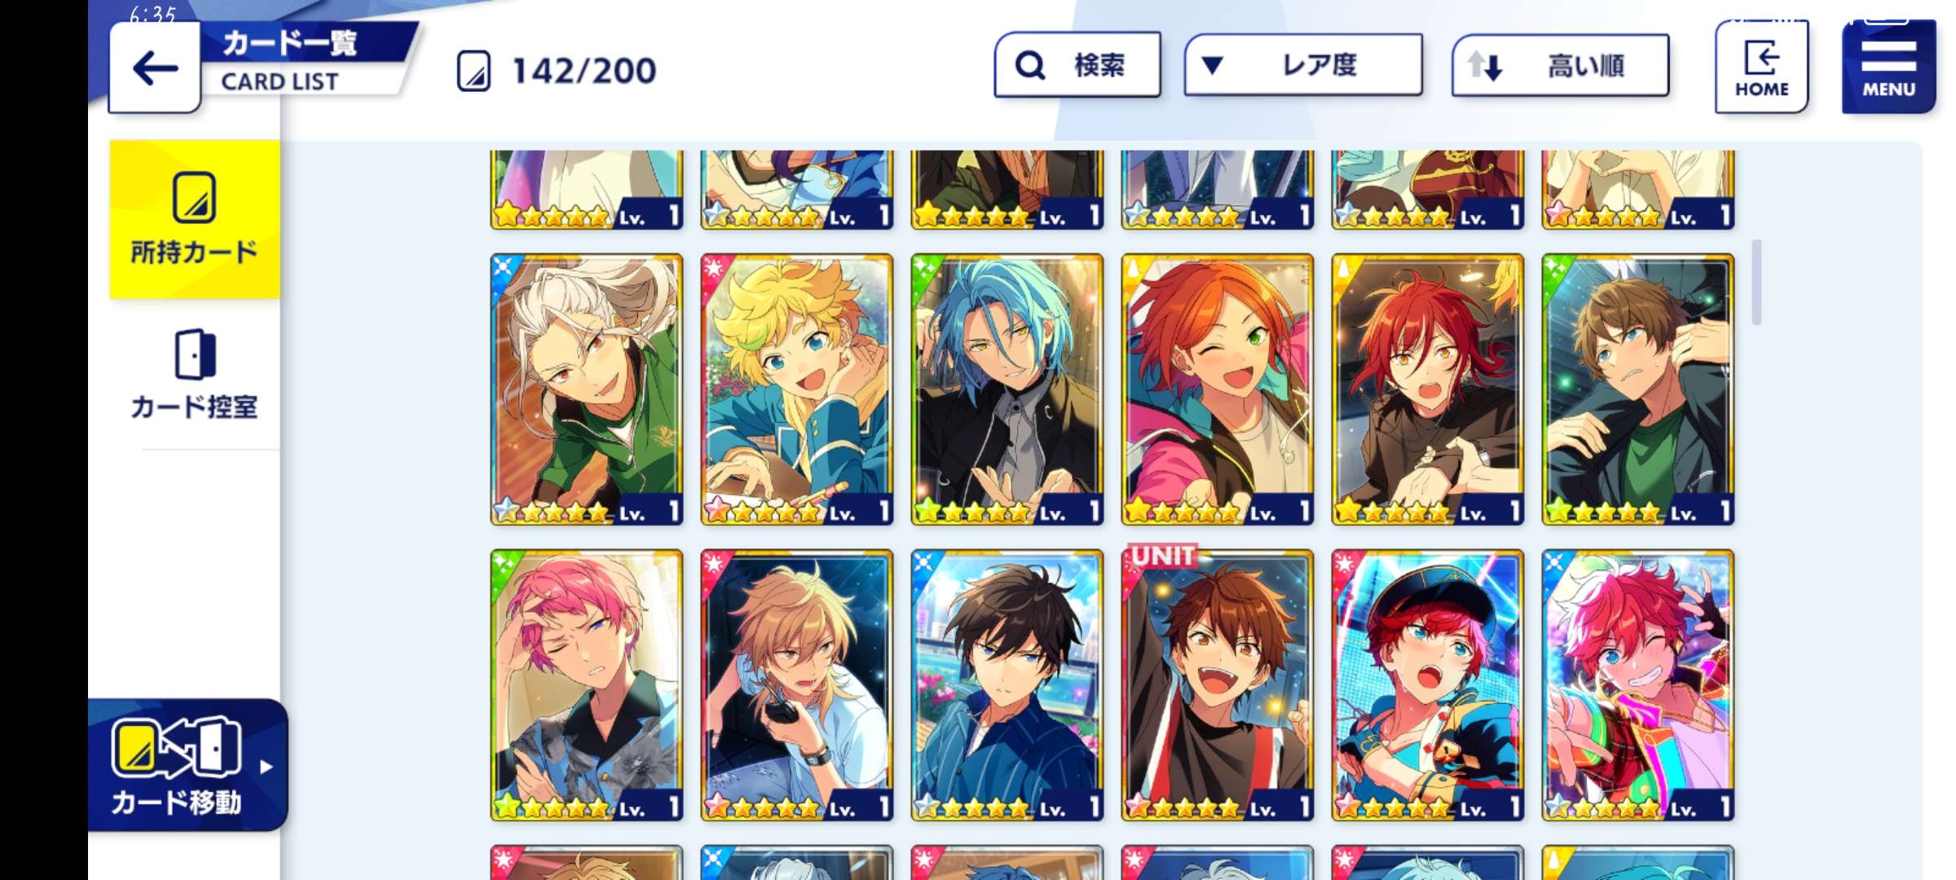Open the pink-haired character with hand on head

[x=587, y=684]
